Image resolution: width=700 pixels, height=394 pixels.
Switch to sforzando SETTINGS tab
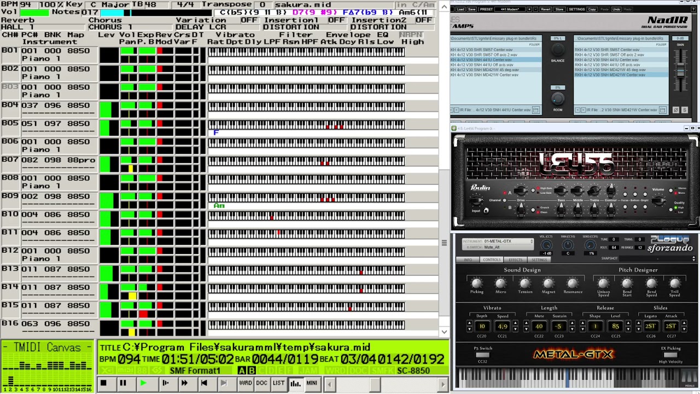(x=539, y=260)
